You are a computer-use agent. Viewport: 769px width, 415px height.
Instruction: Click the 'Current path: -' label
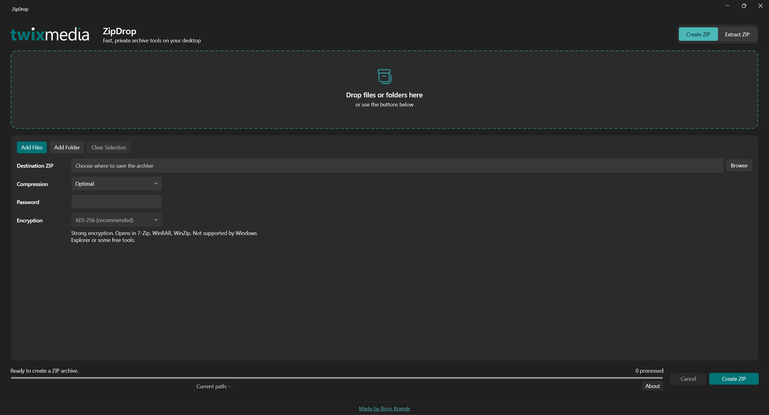pos(213,386)
